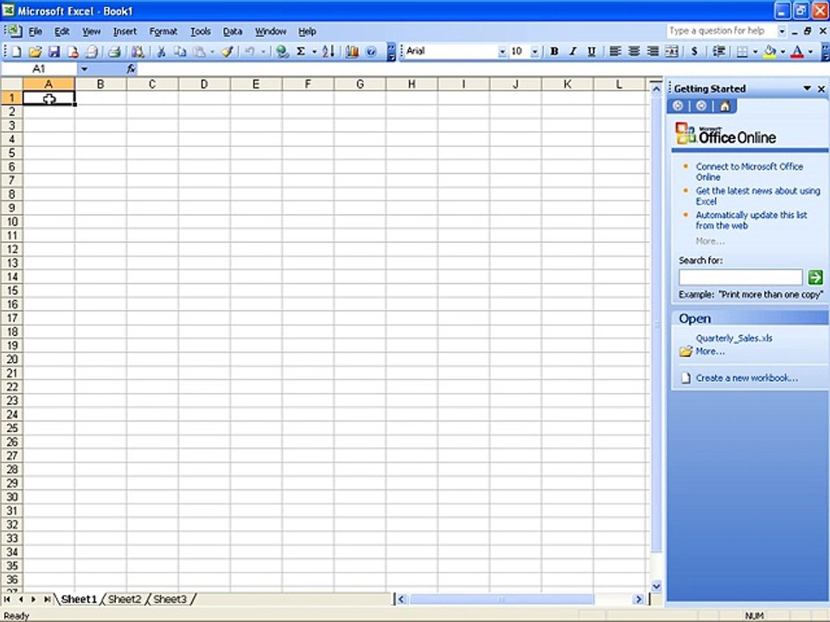Open the Paste options dropdown arrow
The height and width of the screenshot is (622, 830).
coord(213,52)
